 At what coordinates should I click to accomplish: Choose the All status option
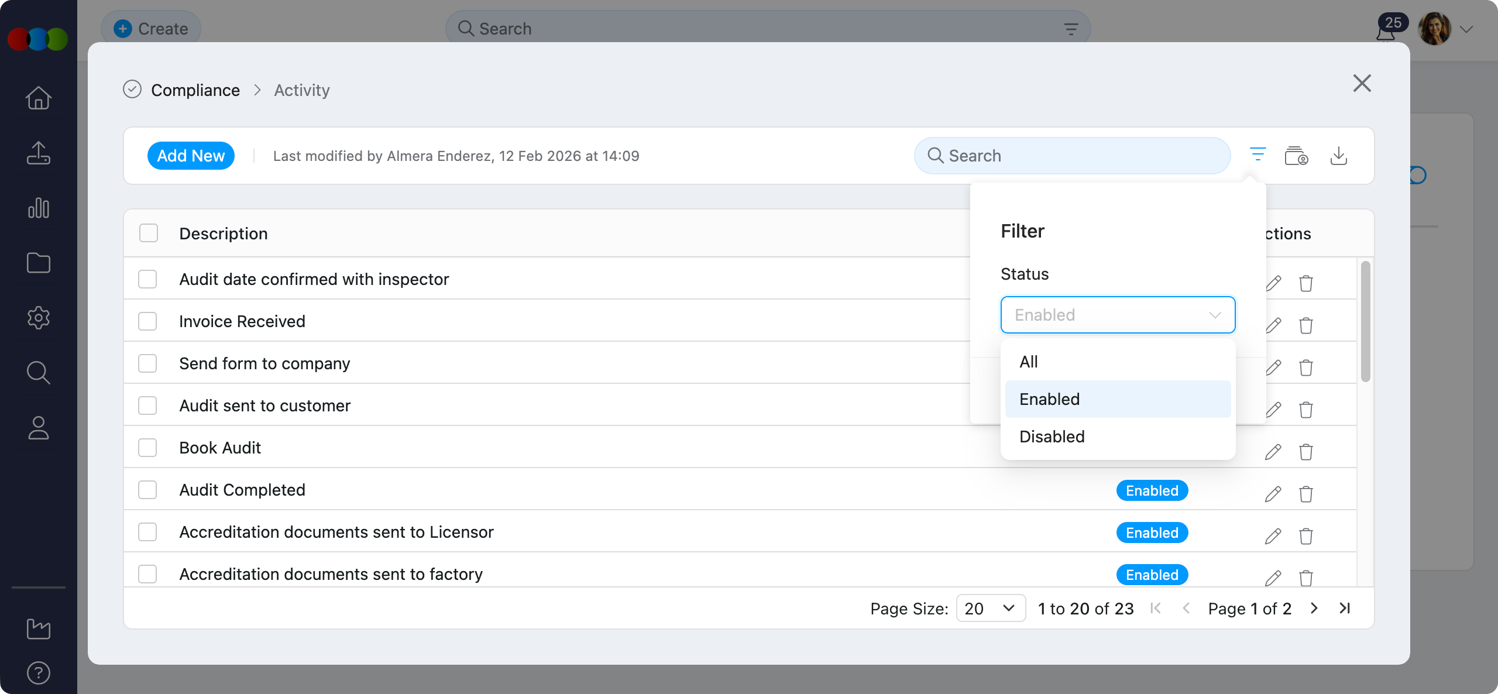click(x=1028, y=362)
